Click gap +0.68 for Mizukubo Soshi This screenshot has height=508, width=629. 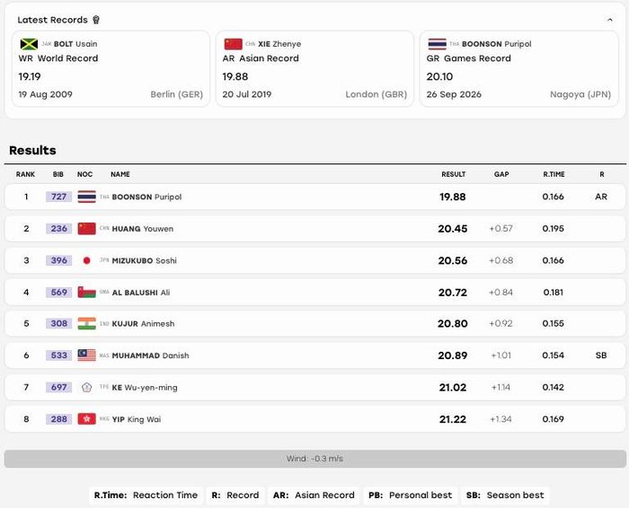click(501, 260)
